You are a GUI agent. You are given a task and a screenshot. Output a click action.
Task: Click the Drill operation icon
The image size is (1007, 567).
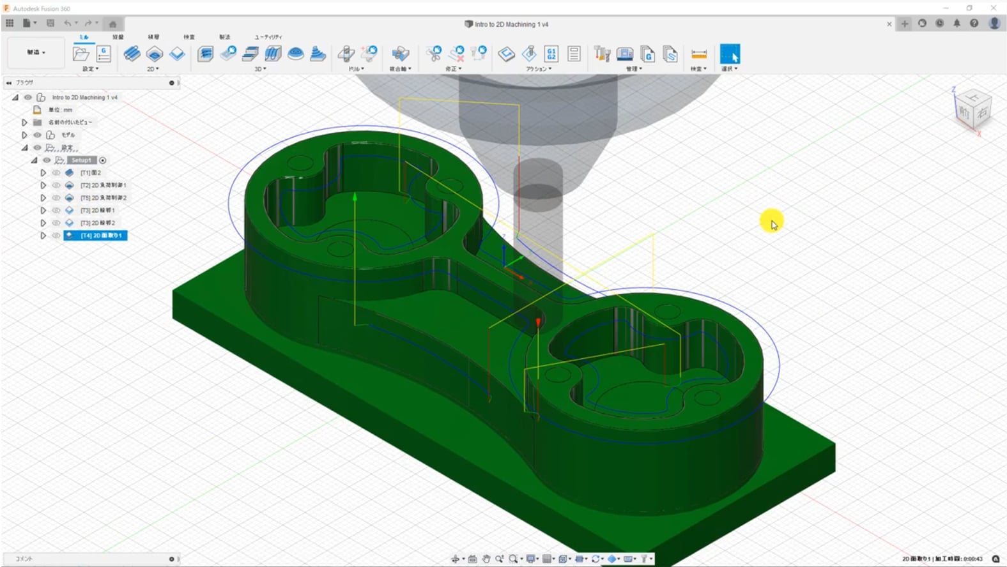tap(346, 54)
